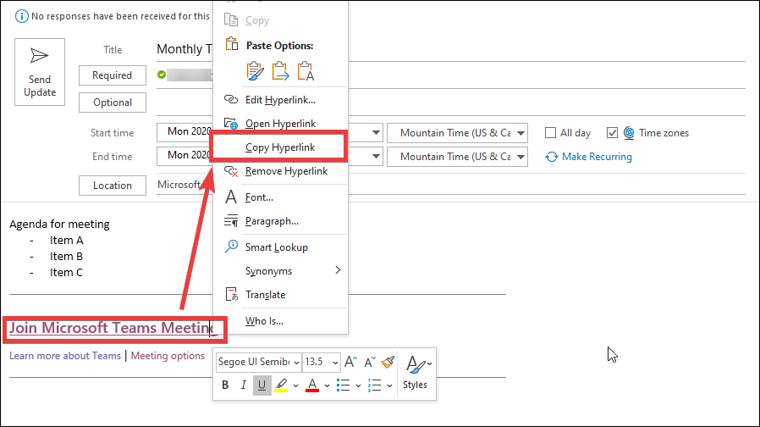Apply red font color
This screenshot has height=427, width=760.
pyautogui.click(x=312, y=385)
